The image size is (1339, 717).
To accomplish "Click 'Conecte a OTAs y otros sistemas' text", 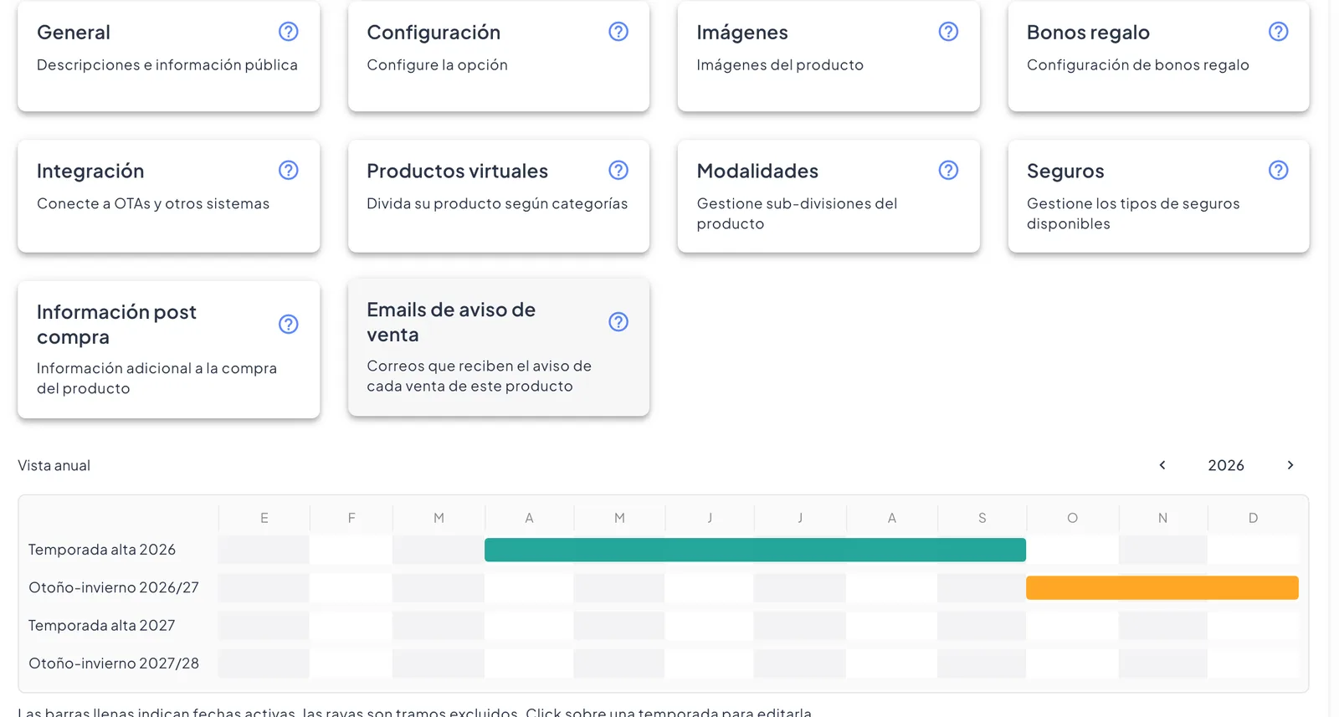I will (x=153, y=204).
